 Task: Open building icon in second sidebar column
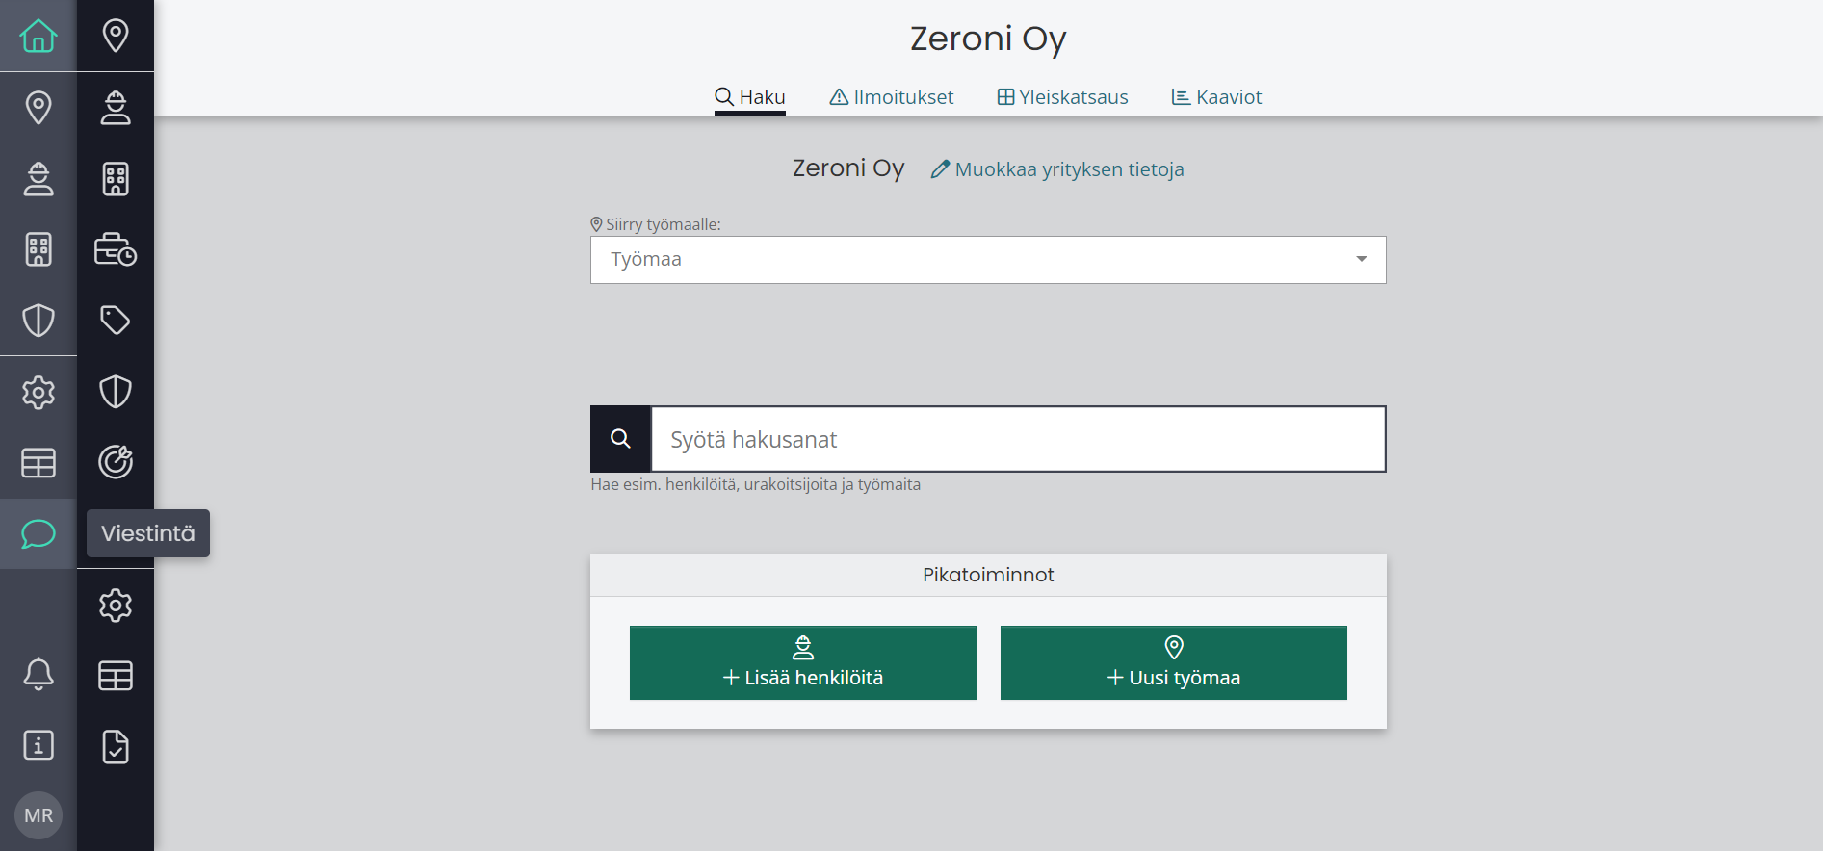[x=116, y=178]
